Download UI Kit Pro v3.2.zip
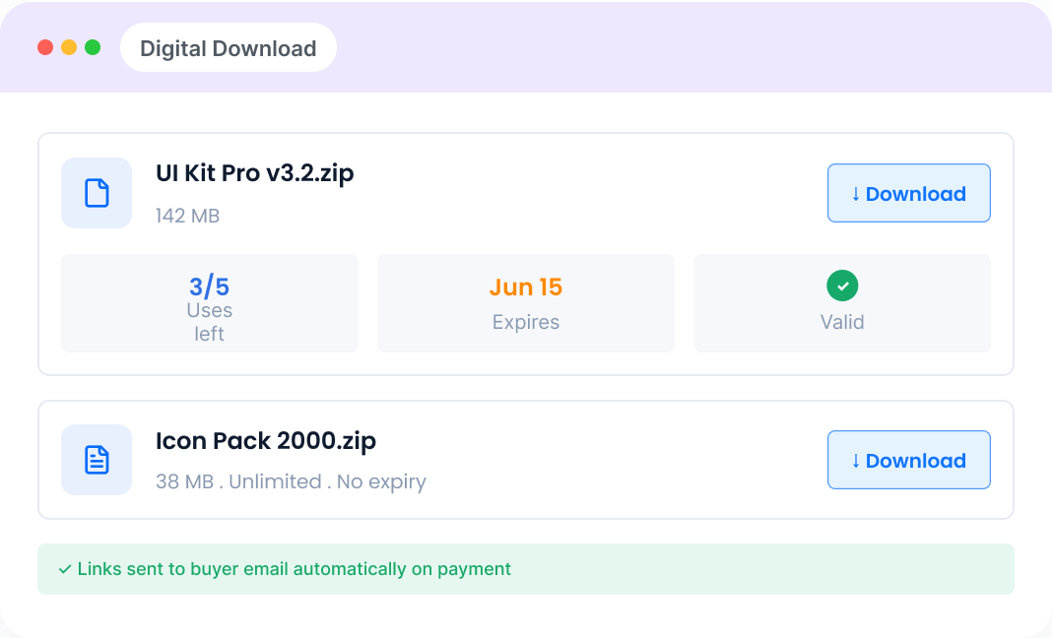Viewport: 1052px width, 638px height. tap(908, 193)
